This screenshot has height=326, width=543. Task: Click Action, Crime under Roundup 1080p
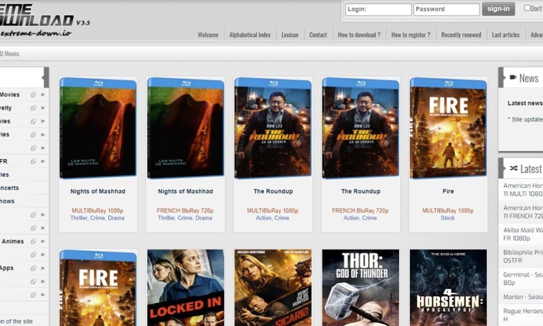[x=273, y=218]
